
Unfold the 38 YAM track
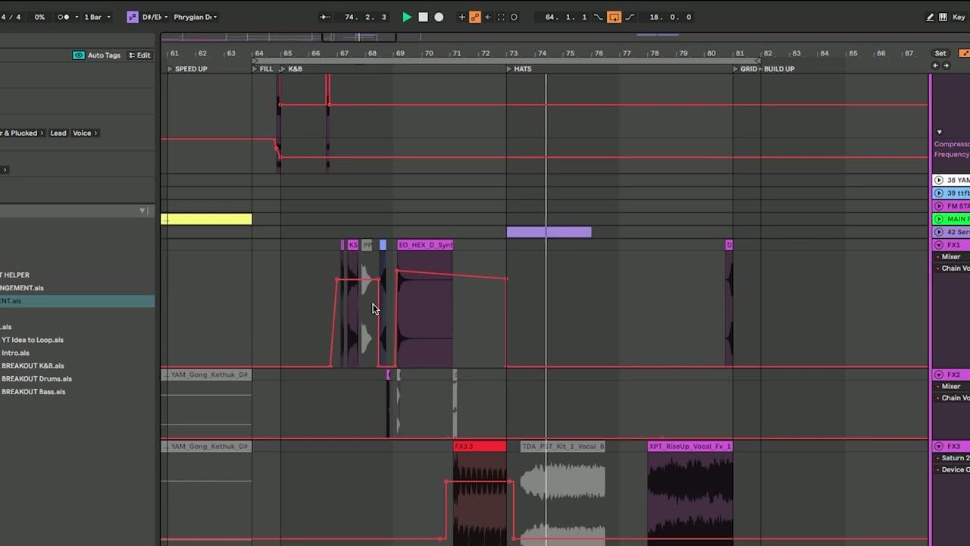[x=939, y=180]
